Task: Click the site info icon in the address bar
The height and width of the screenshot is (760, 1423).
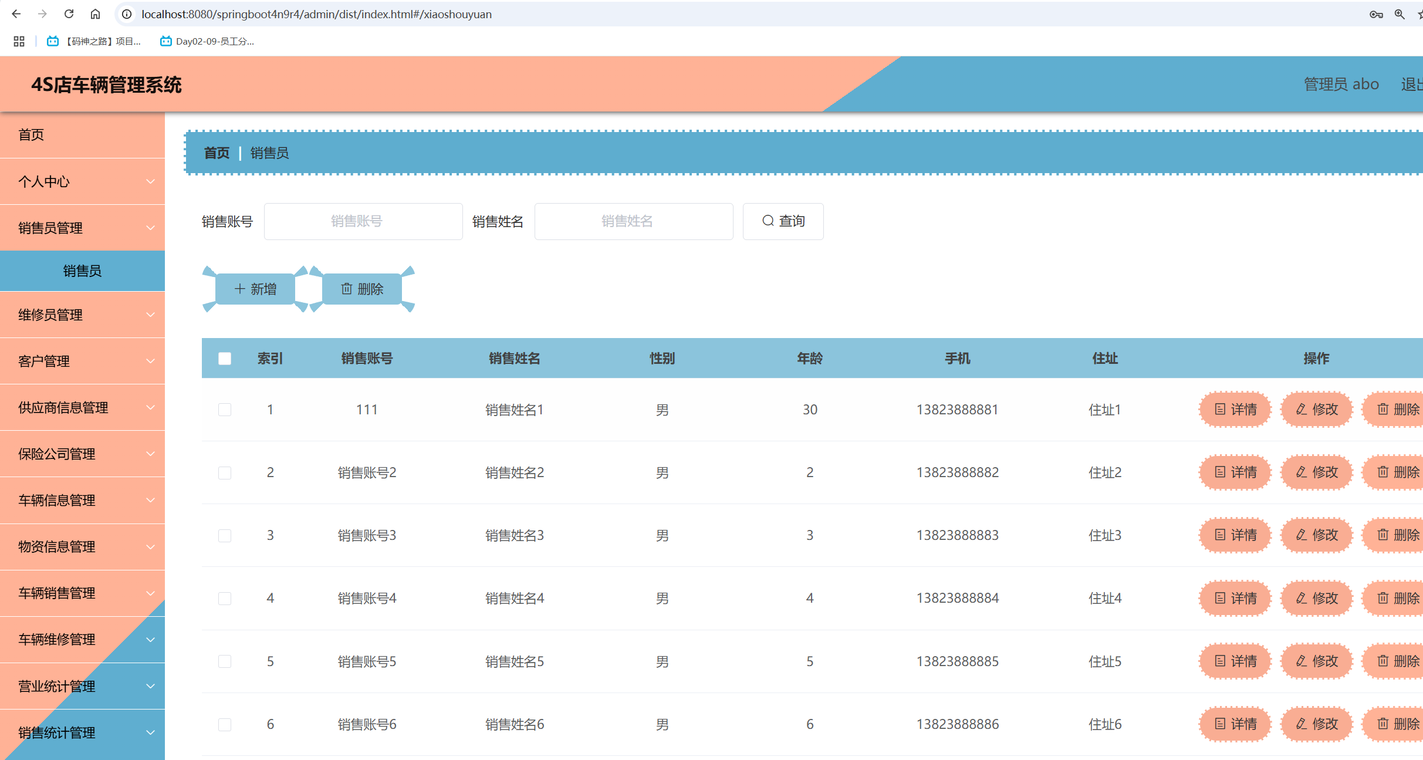Action: pyautogui.click(x=126, y=13)
